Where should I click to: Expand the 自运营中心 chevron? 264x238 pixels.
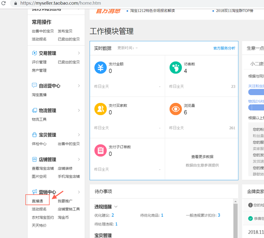[x=79, y=86]
